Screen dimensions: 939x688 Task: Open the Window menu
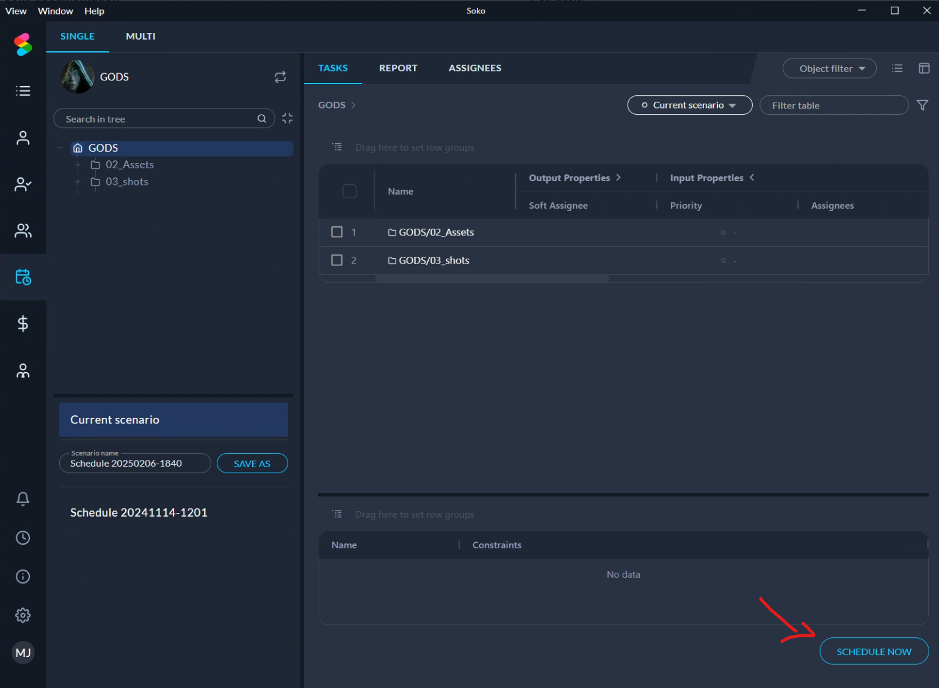coord(56,11)
